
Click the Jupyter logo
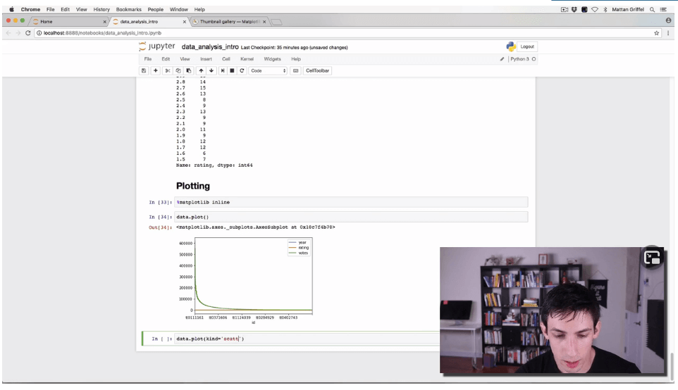click(157, 46)
